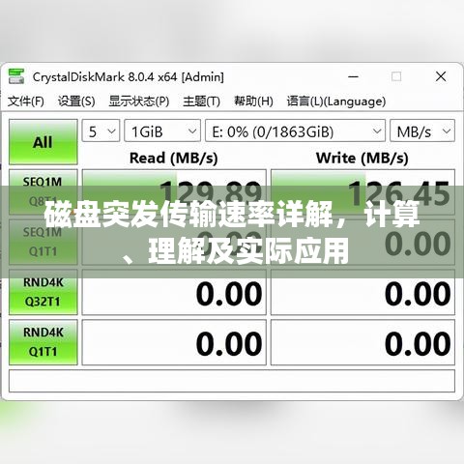This screenshot has width=464, height=464.
Task: Start the SEQ1M Q8T1 test
Action: 43,191
